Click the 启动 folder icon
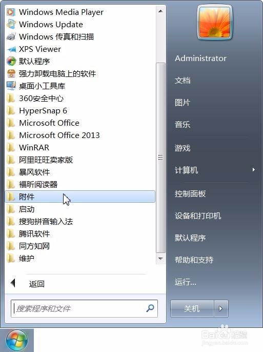The width and height of the screenshot is (263, 352). point(11,209)
